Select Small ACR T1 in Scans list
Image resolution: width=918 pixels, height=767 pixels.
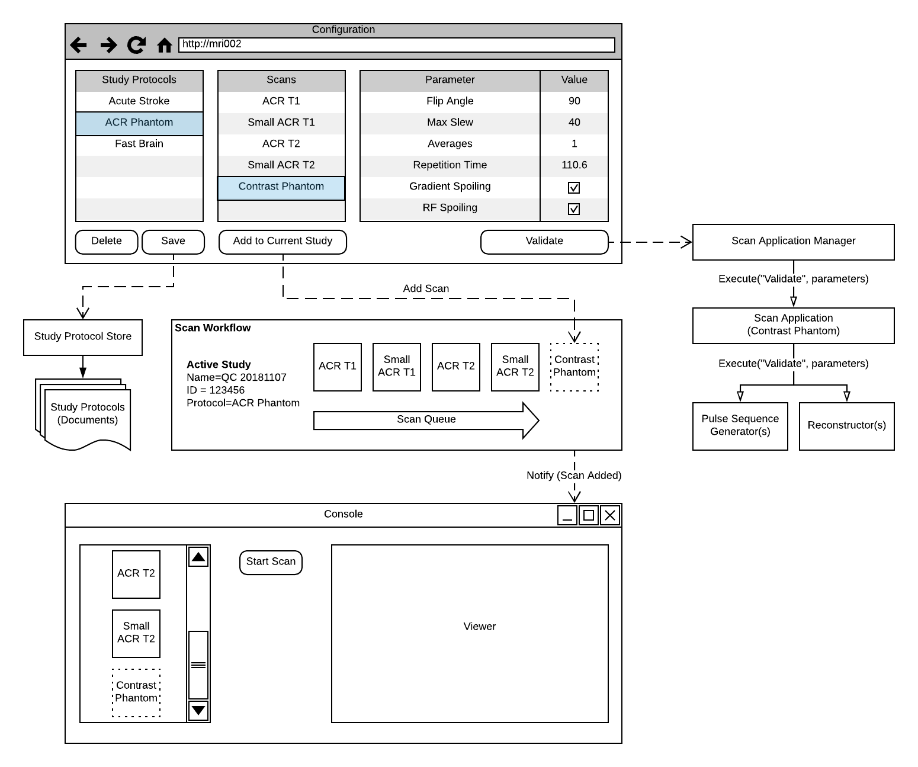pos(281,123)
